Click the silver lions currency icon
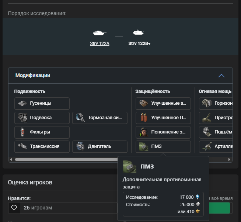Image resolution: width=241 pixels, height=222 pixels. point(198,204)
